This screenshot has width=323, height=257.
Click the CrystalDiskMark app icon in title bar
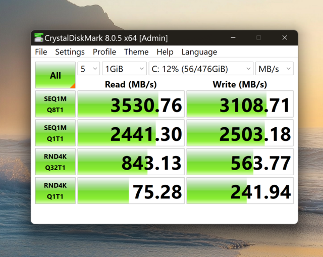(x=38, y=38)
